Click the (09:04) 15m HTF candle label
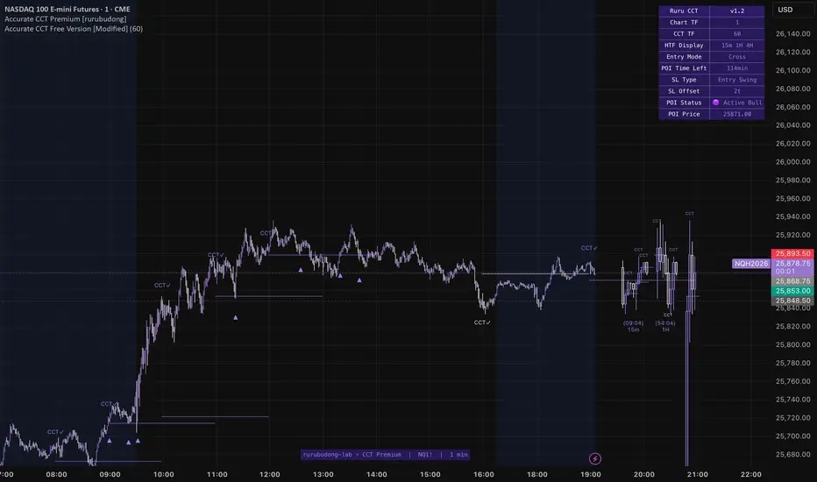Viewport: 817px width, 482px height. [633, 326]
